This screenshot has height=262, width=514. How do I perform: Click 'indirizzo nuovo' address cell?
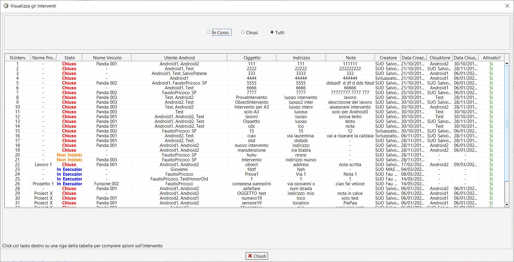tap(301, 160)
